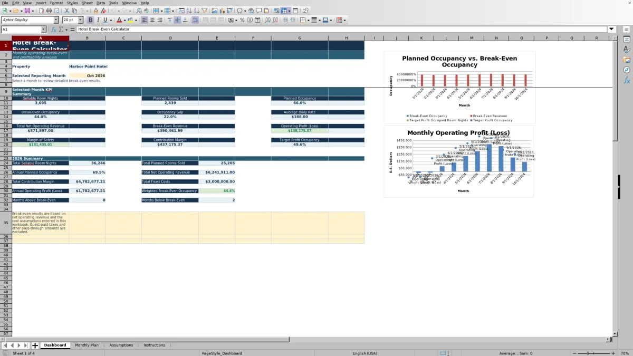633x356 pixels.
Task: Click the Insert Special Character omega icon
Action: tap(240, 11)
